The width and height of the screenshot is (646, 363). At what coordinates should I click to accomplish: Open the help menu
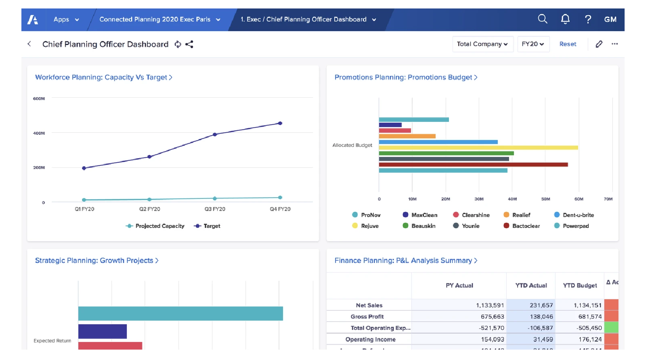[588, 19]
